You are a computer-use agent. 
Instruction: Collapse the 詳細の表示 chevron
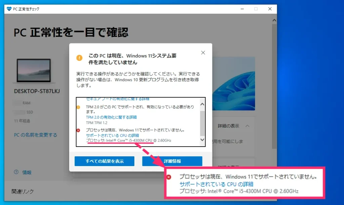pos(248,126)
